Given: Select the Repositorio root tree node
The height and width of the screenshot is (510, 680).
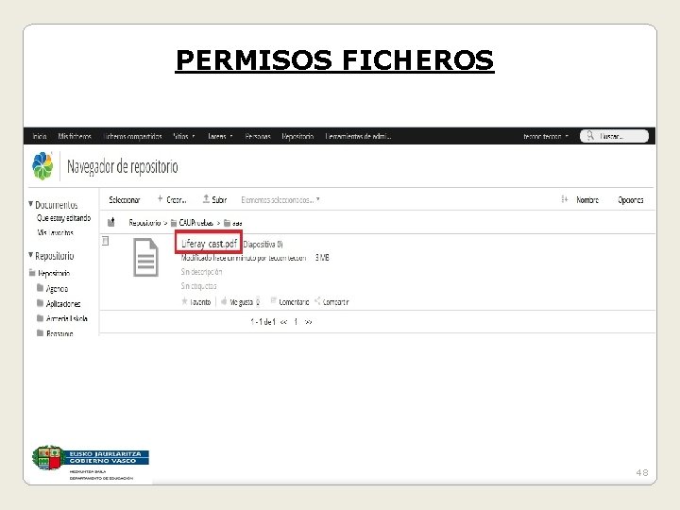Looking at the screenshot, I should tap(54, 273).
